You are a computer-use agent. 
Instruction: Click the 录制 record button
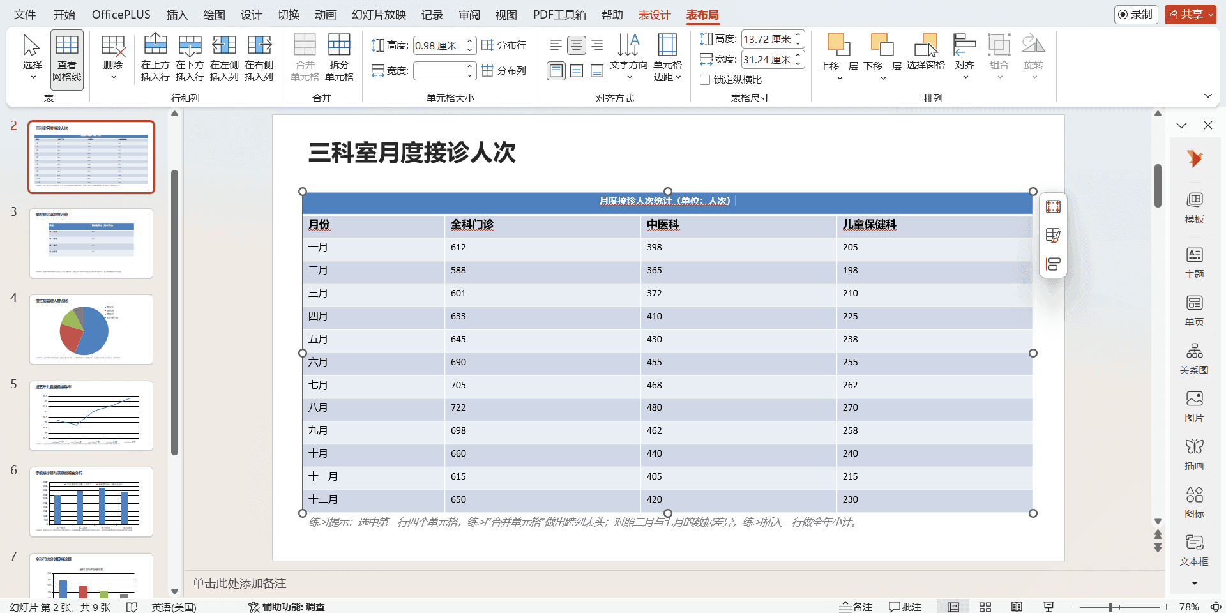pos(1136,14)
